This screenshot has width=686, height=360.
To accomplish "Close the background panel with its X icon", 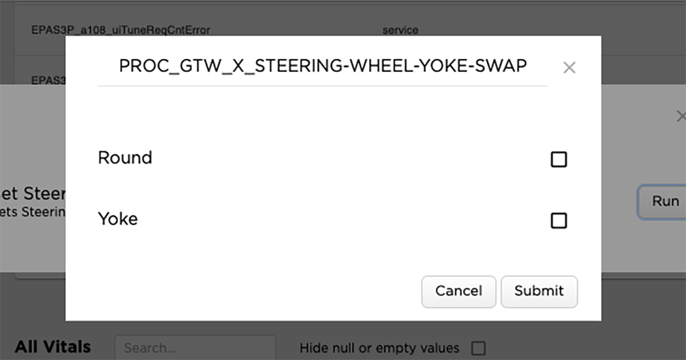I will click(681, 116).
